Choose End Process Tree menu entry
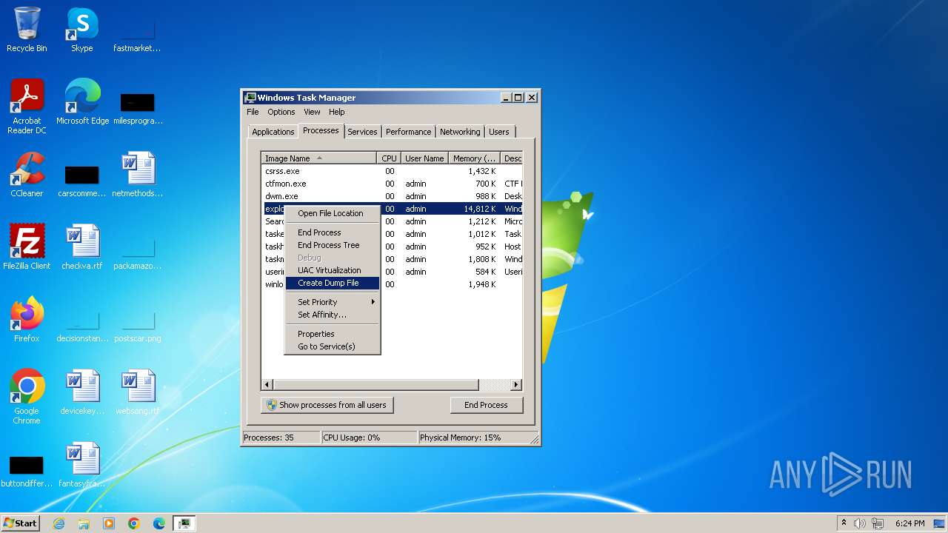 coord(332,245)
